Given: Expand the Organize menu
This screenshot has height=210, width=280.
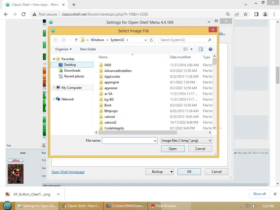Looking at the screenshot, I should (x=63, y=49).
